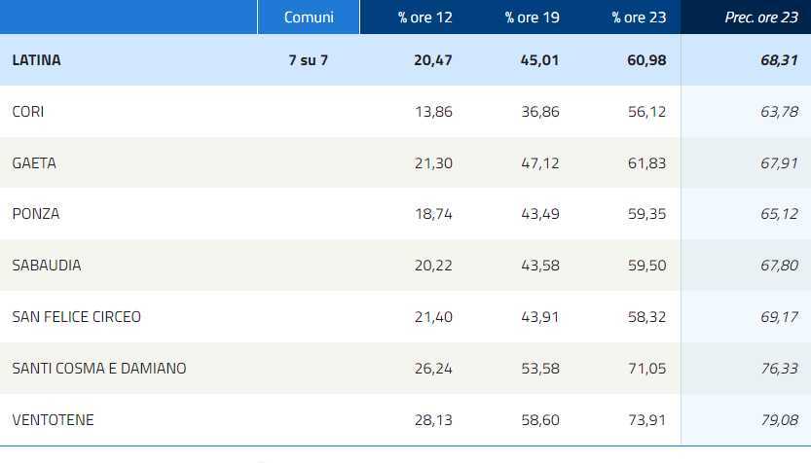Image resolution: width=811 pixels, height=463 pixels.
Task: Open SANTI COSMA E DAMIANO entry
Action: click(99, 369)
